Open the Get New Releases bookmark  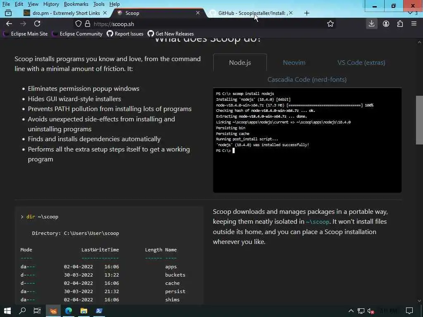pyautogui.click(x=171, y=34)
